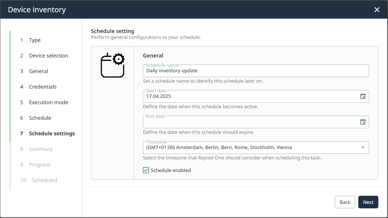Screen dimensions: 388x218
Task: Select the Schedule settings step
Action: click(52, 133)
